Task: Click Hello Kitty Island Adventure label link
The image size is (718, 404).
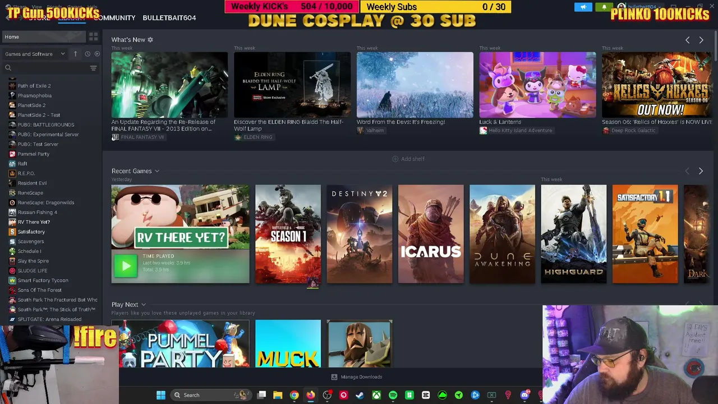Action: pyautogui.click(x=516, y=131)
